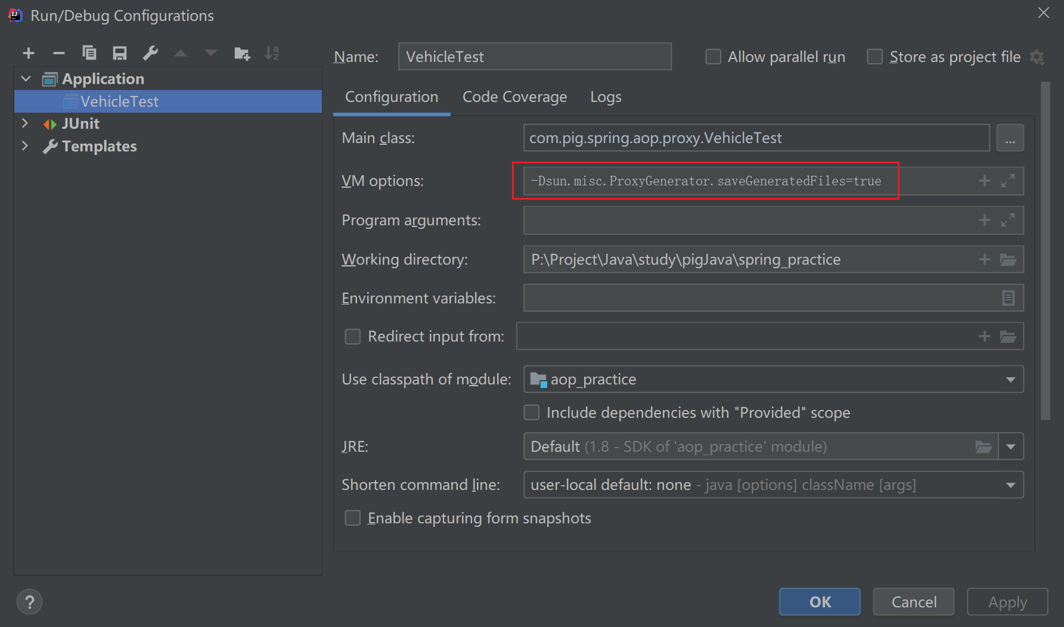Open help with the question mark icon

pyautogui.click(x=30, y=602)
